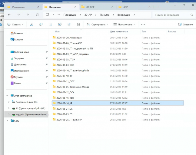Viewport: 196px width, 155px height.
Task: Expand Локальный диск (C:) node
Action: tap(9, 102)
